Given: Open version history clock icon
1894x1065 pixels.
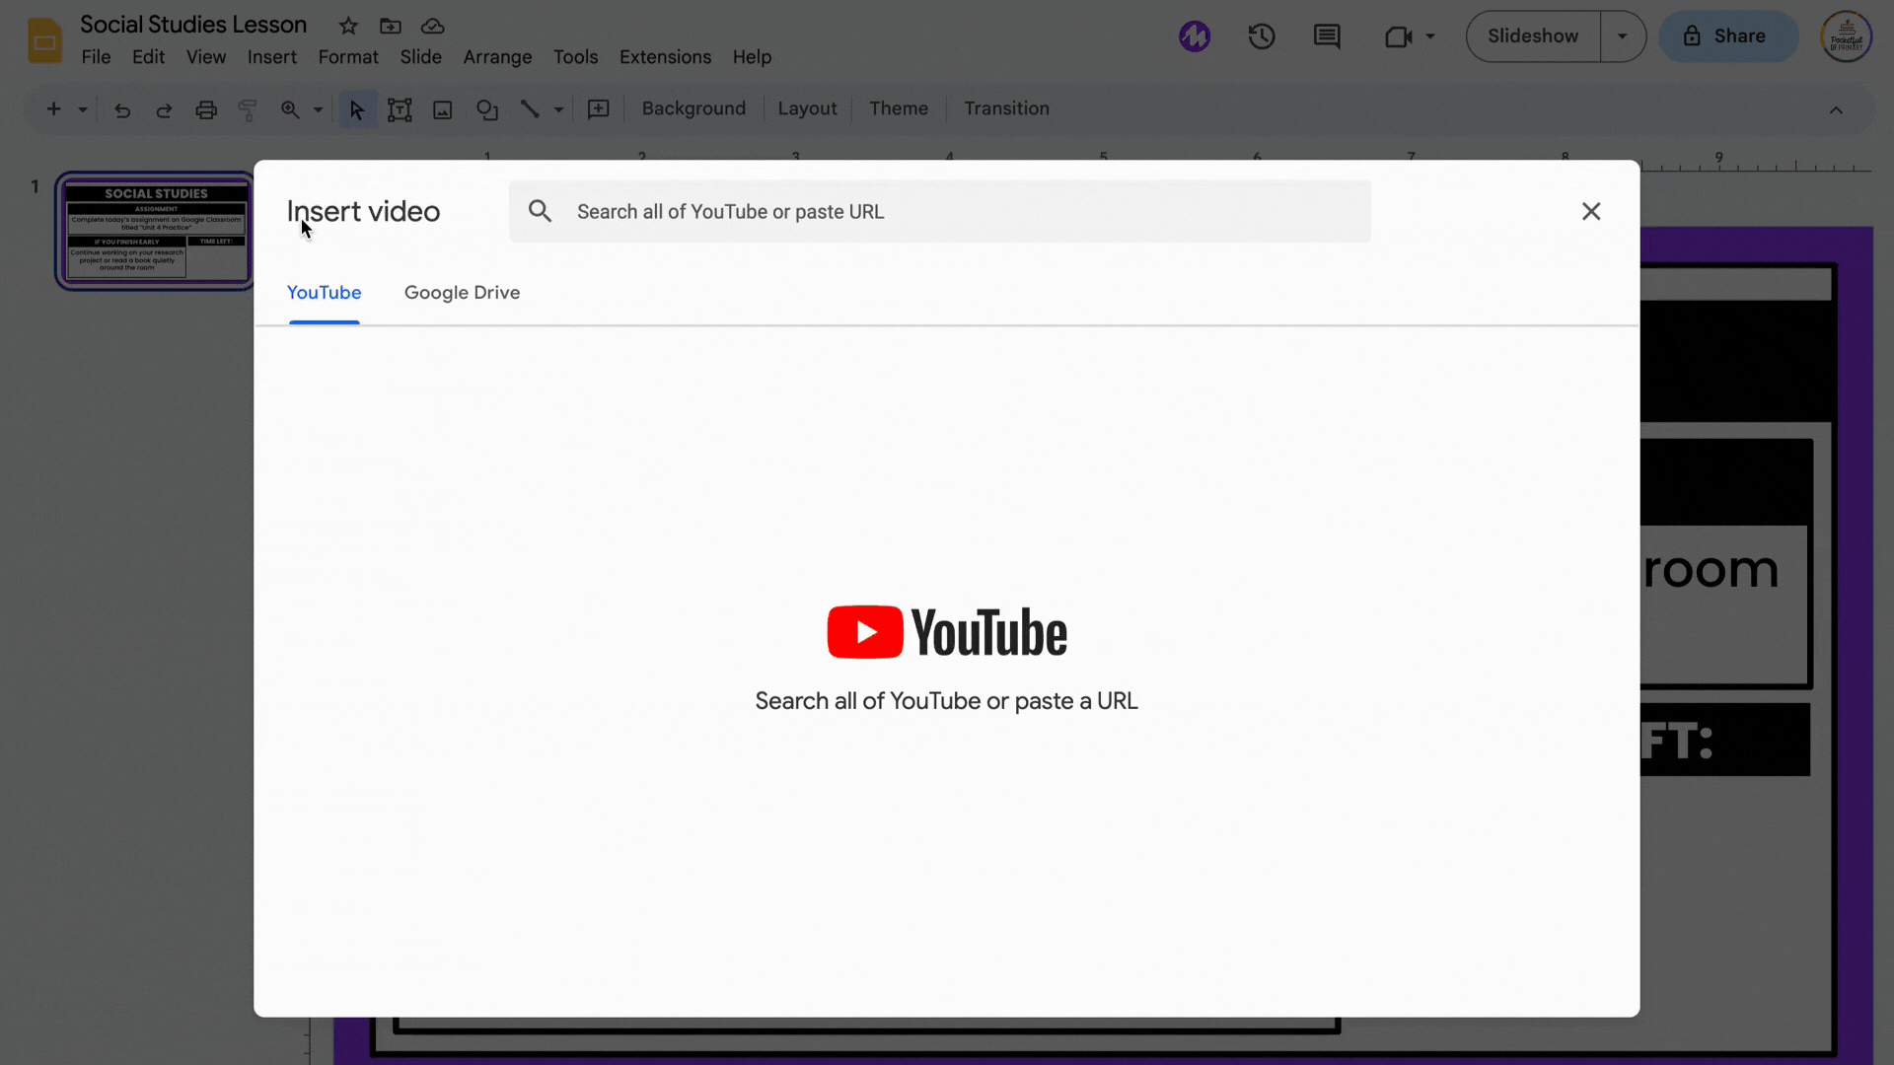Looking at the screenshot, I should click(1262, 36).
